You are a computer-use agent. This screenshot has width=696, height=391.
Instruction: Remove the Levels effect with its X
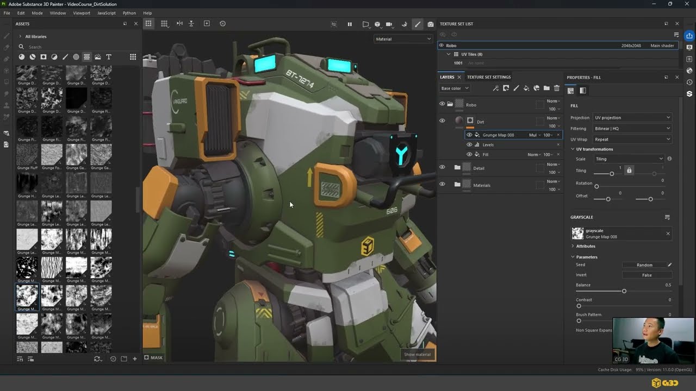coord(558,144)
